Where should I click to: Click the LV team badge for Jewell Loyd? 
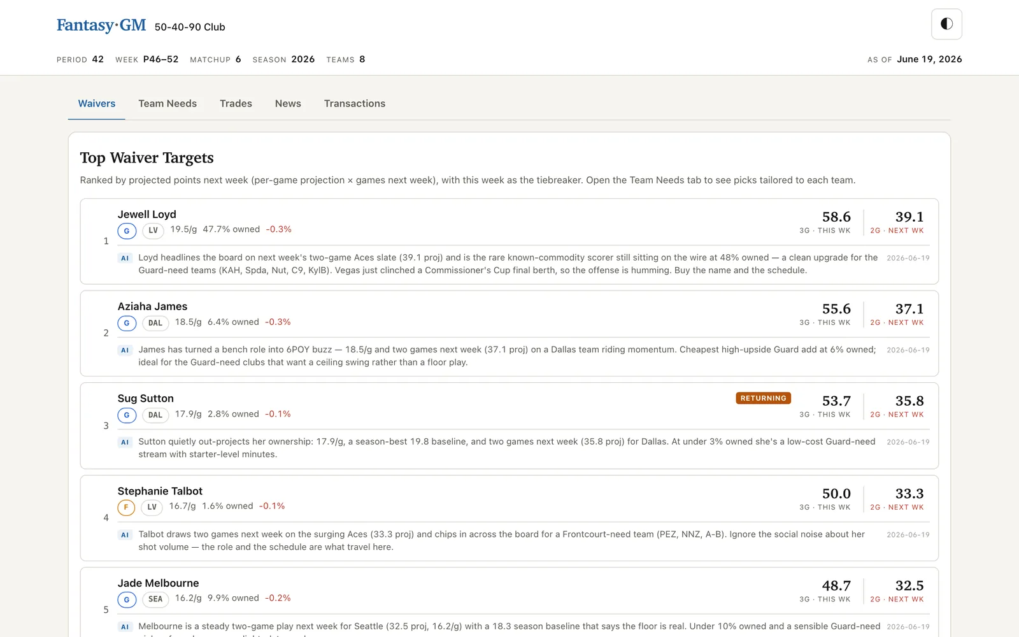click(x=153, y=231)
